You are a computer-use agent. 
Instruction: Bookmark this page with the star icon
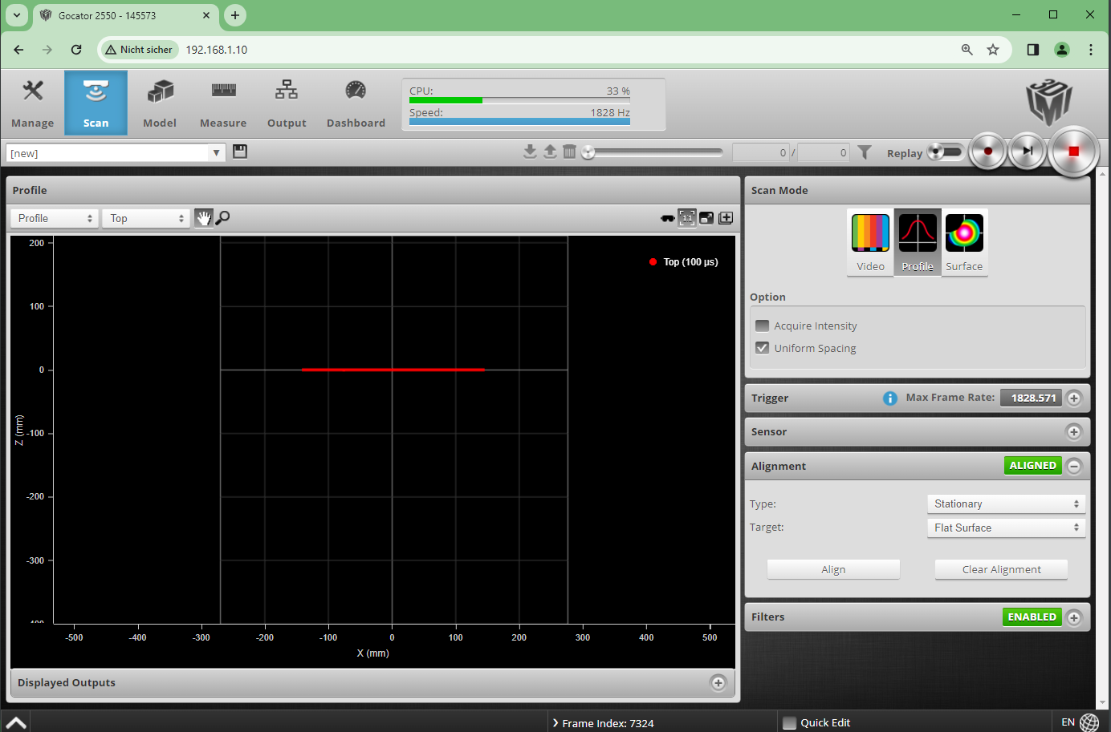(993, 50)
